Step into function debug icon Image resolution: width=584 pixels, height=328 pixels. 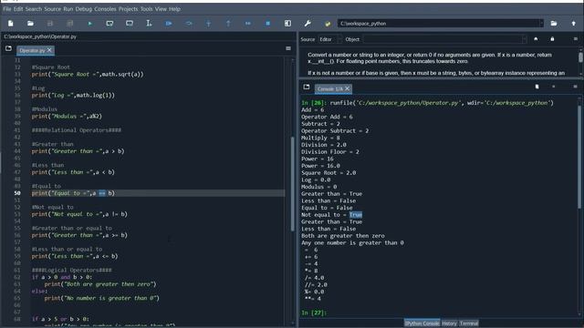(x=209, y=24)
